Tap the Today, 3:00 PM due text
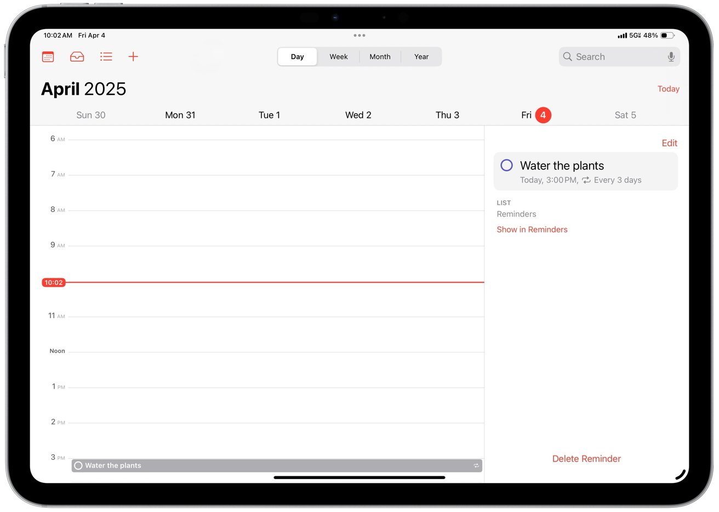This screenshot has width=719, height=512. pos(549,180)
